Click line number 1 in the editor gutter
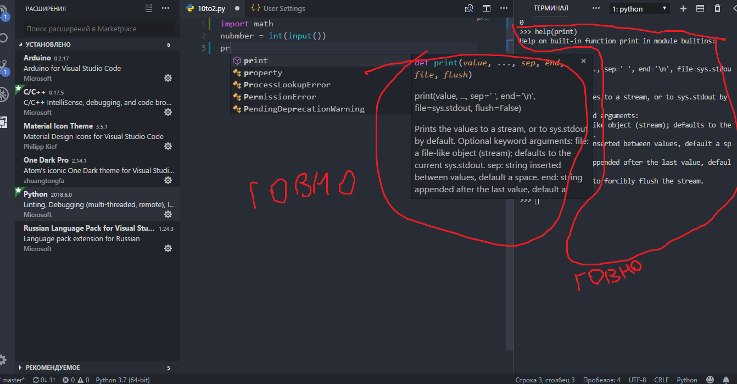 point(203,24)
